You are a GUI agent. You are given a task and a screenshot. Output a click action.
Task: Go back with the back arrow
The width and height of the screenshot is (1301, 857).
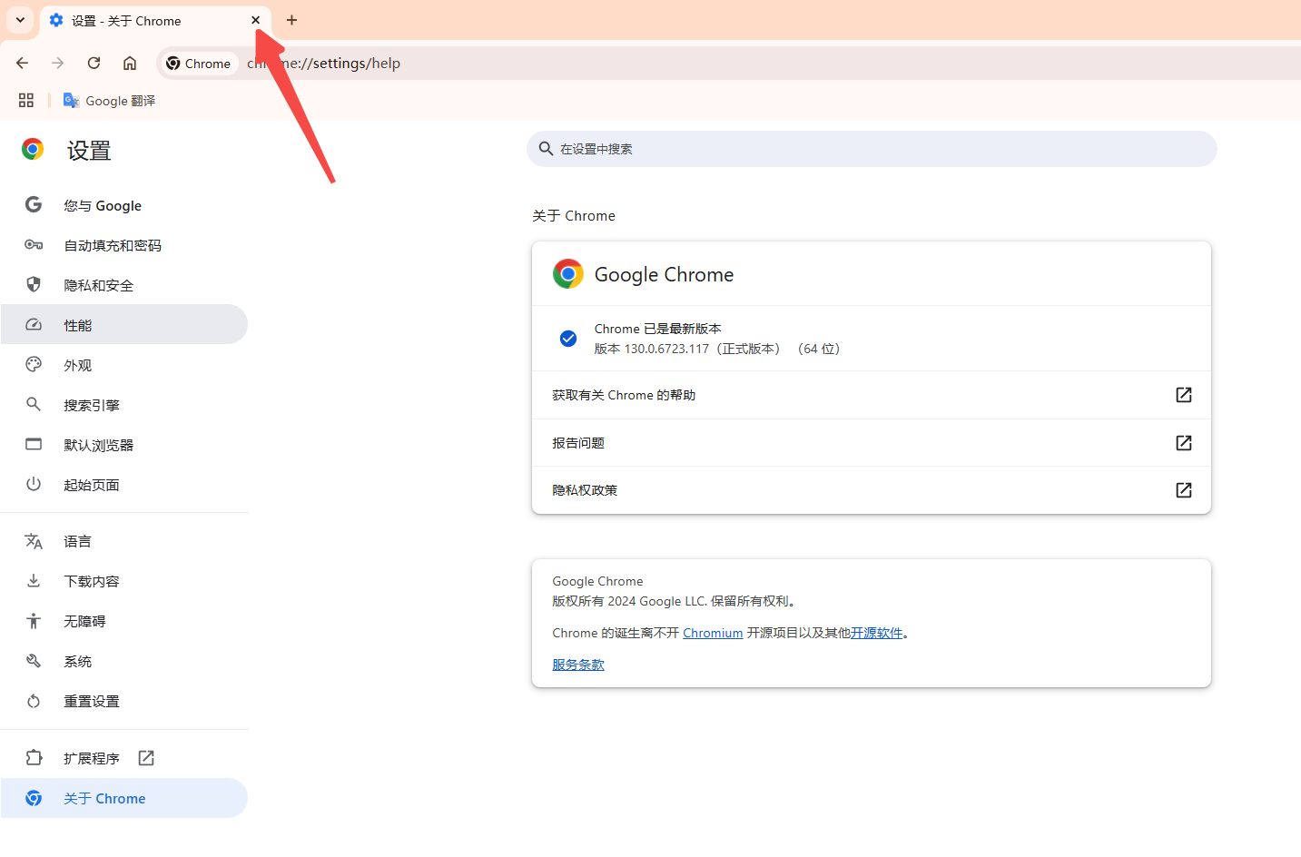[x=23, y=63]
